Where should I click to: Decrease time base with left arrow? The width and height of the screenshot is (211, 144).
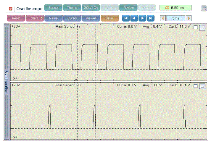[x=162, y=18]
